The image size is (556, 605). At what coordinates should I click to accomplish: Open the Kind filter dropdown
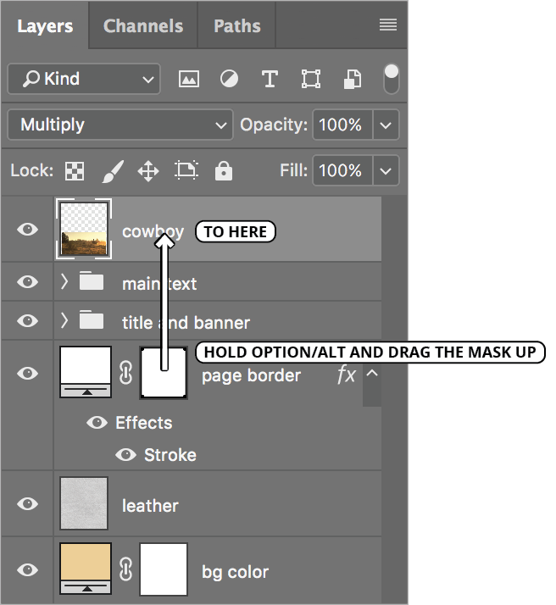84,79
